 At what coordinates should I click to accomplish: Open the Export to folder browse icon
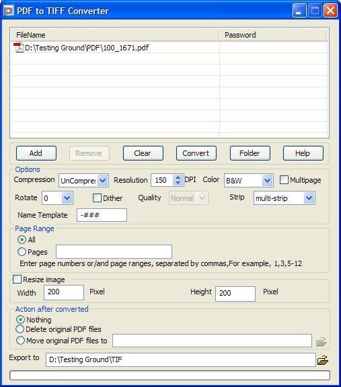click(x=323, y=360)
